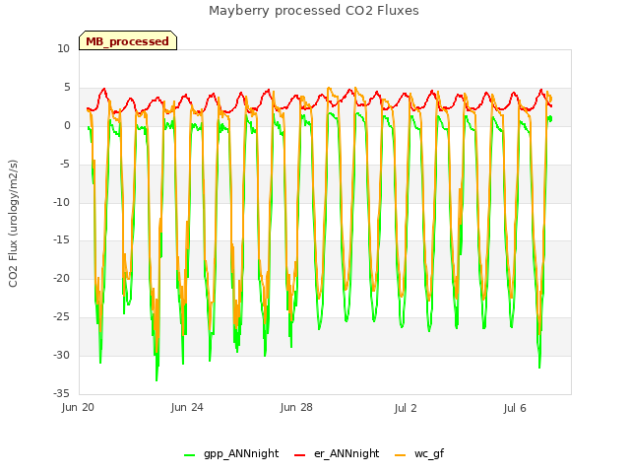Click the CO2 Flux y-axis title
This screenshot has height=473, width=630.
click(x=13, y=224)
